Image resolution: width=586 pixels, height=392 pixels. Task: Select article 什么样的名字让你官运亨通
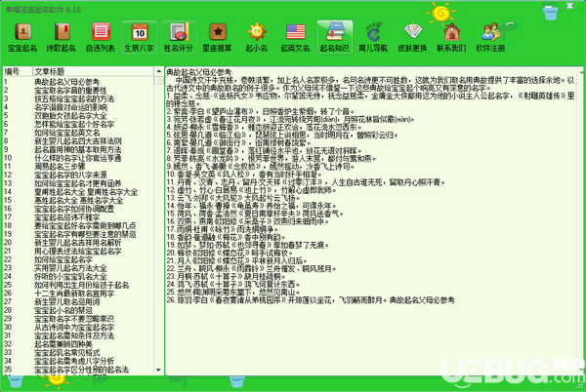tap(78, 158)
